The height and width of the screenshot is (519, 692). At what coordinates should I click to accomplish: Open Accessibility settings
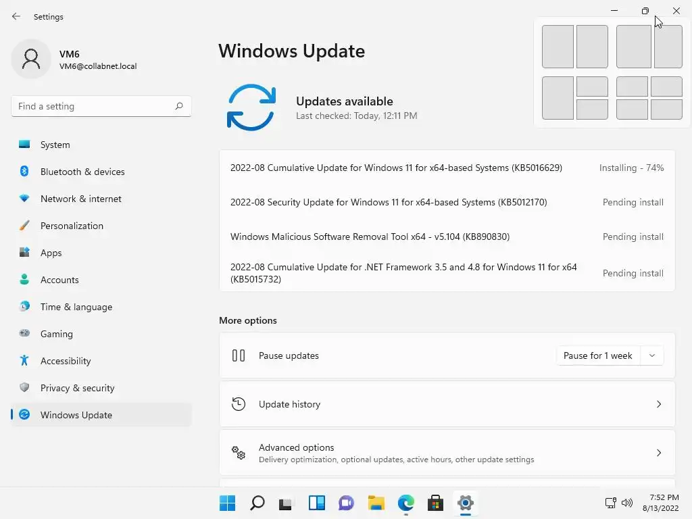tap(101, 361)
